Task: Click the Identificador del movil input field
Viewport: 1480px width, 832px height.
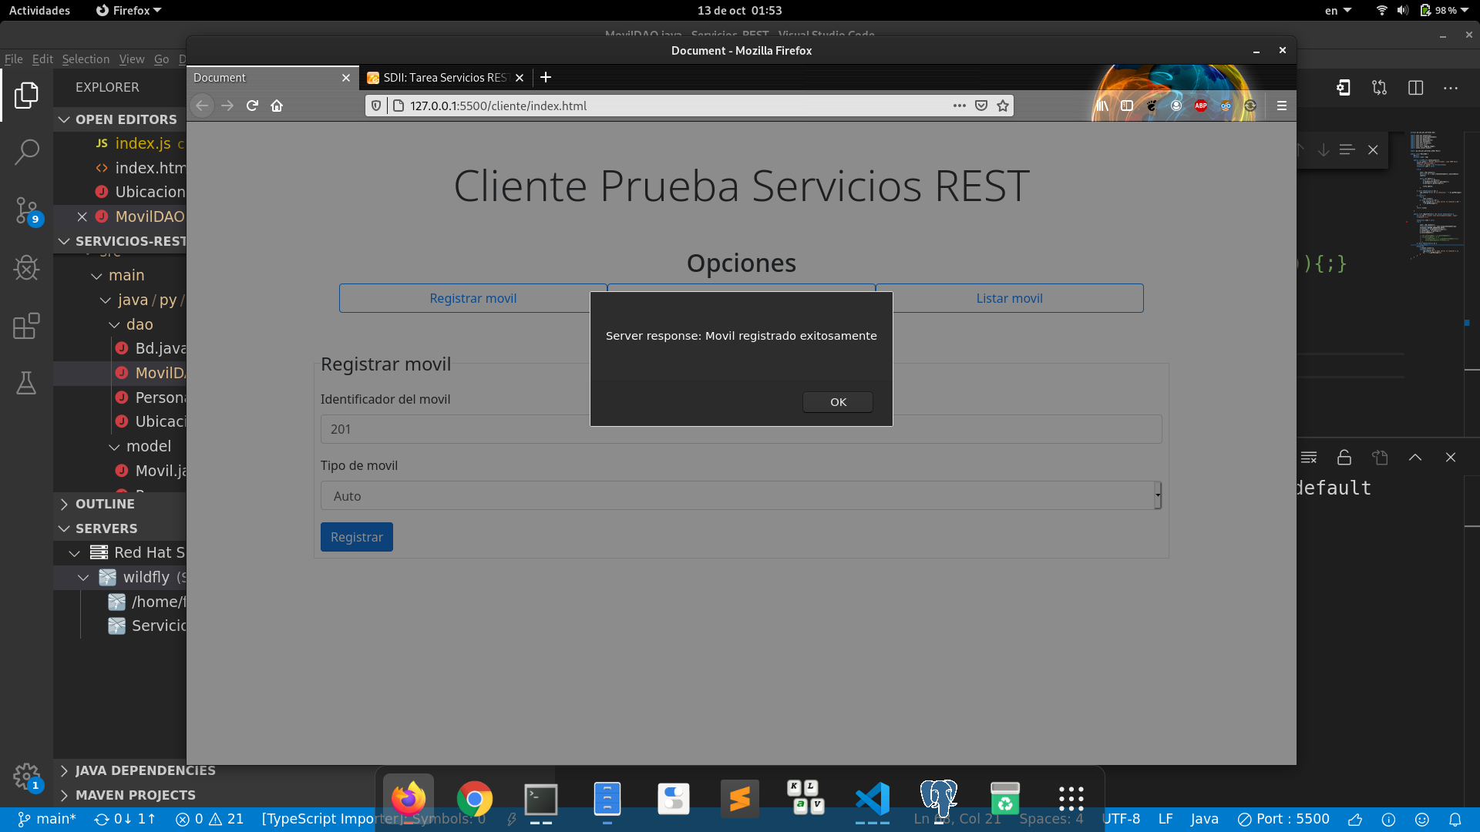Action: [x=740, y=428]
